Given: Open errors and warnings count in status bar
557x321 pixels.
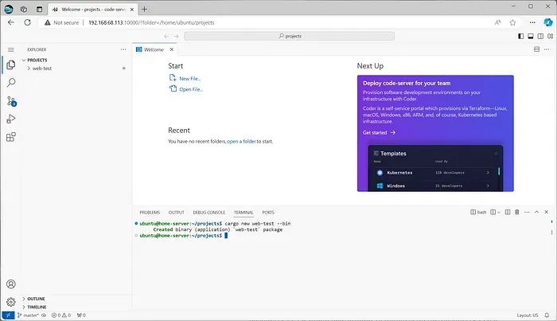Looking at the screenshot, I should click(61, 315).
